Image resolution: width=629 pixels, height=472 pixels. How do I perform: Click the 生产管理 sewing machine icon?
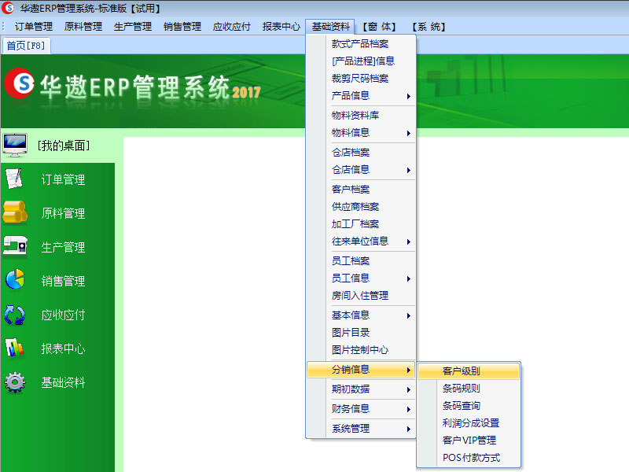point(15,245)
